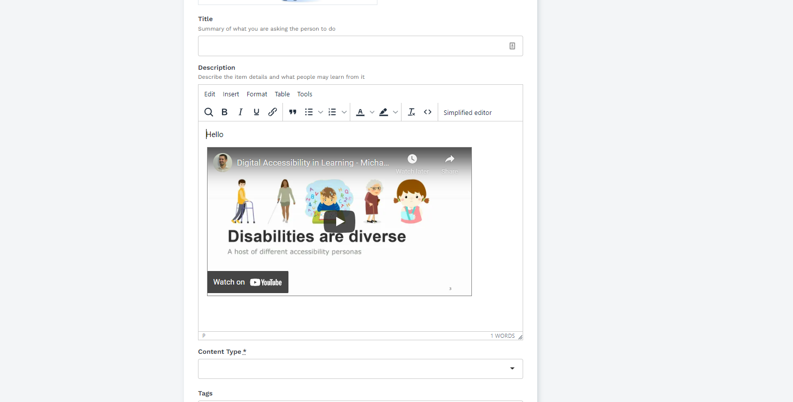The width and height of the screenshot is (793, 402).
Task: Insert a link with the chain icon
Action: (272, 112)
